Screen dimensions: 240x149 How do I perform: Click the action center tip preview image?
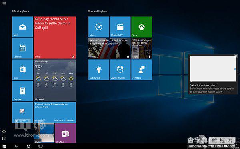(x=213, y=69)
